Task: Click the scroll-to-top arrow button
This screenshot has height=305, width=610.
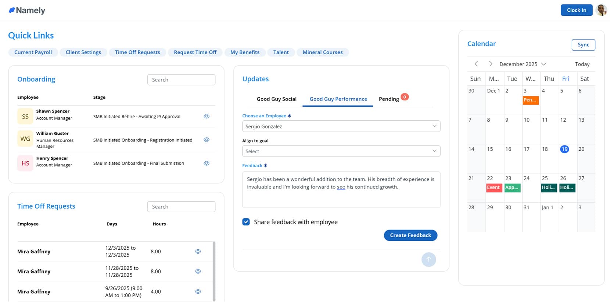Action: point(428,260)
